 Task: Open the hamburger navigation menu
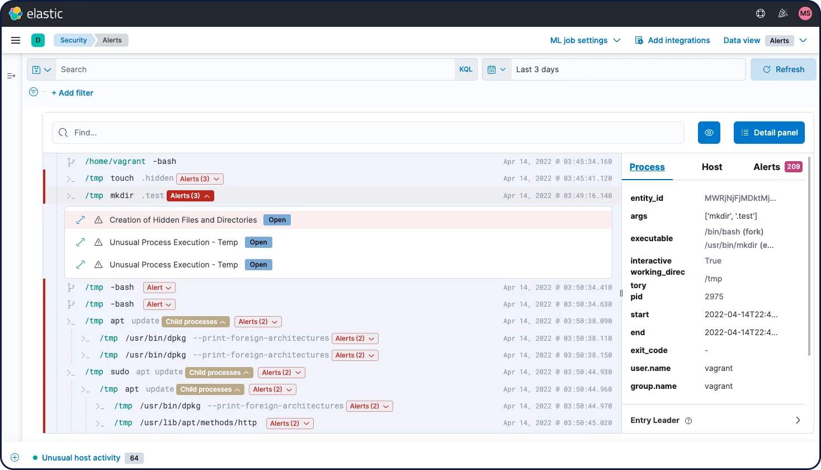(16, 40)
